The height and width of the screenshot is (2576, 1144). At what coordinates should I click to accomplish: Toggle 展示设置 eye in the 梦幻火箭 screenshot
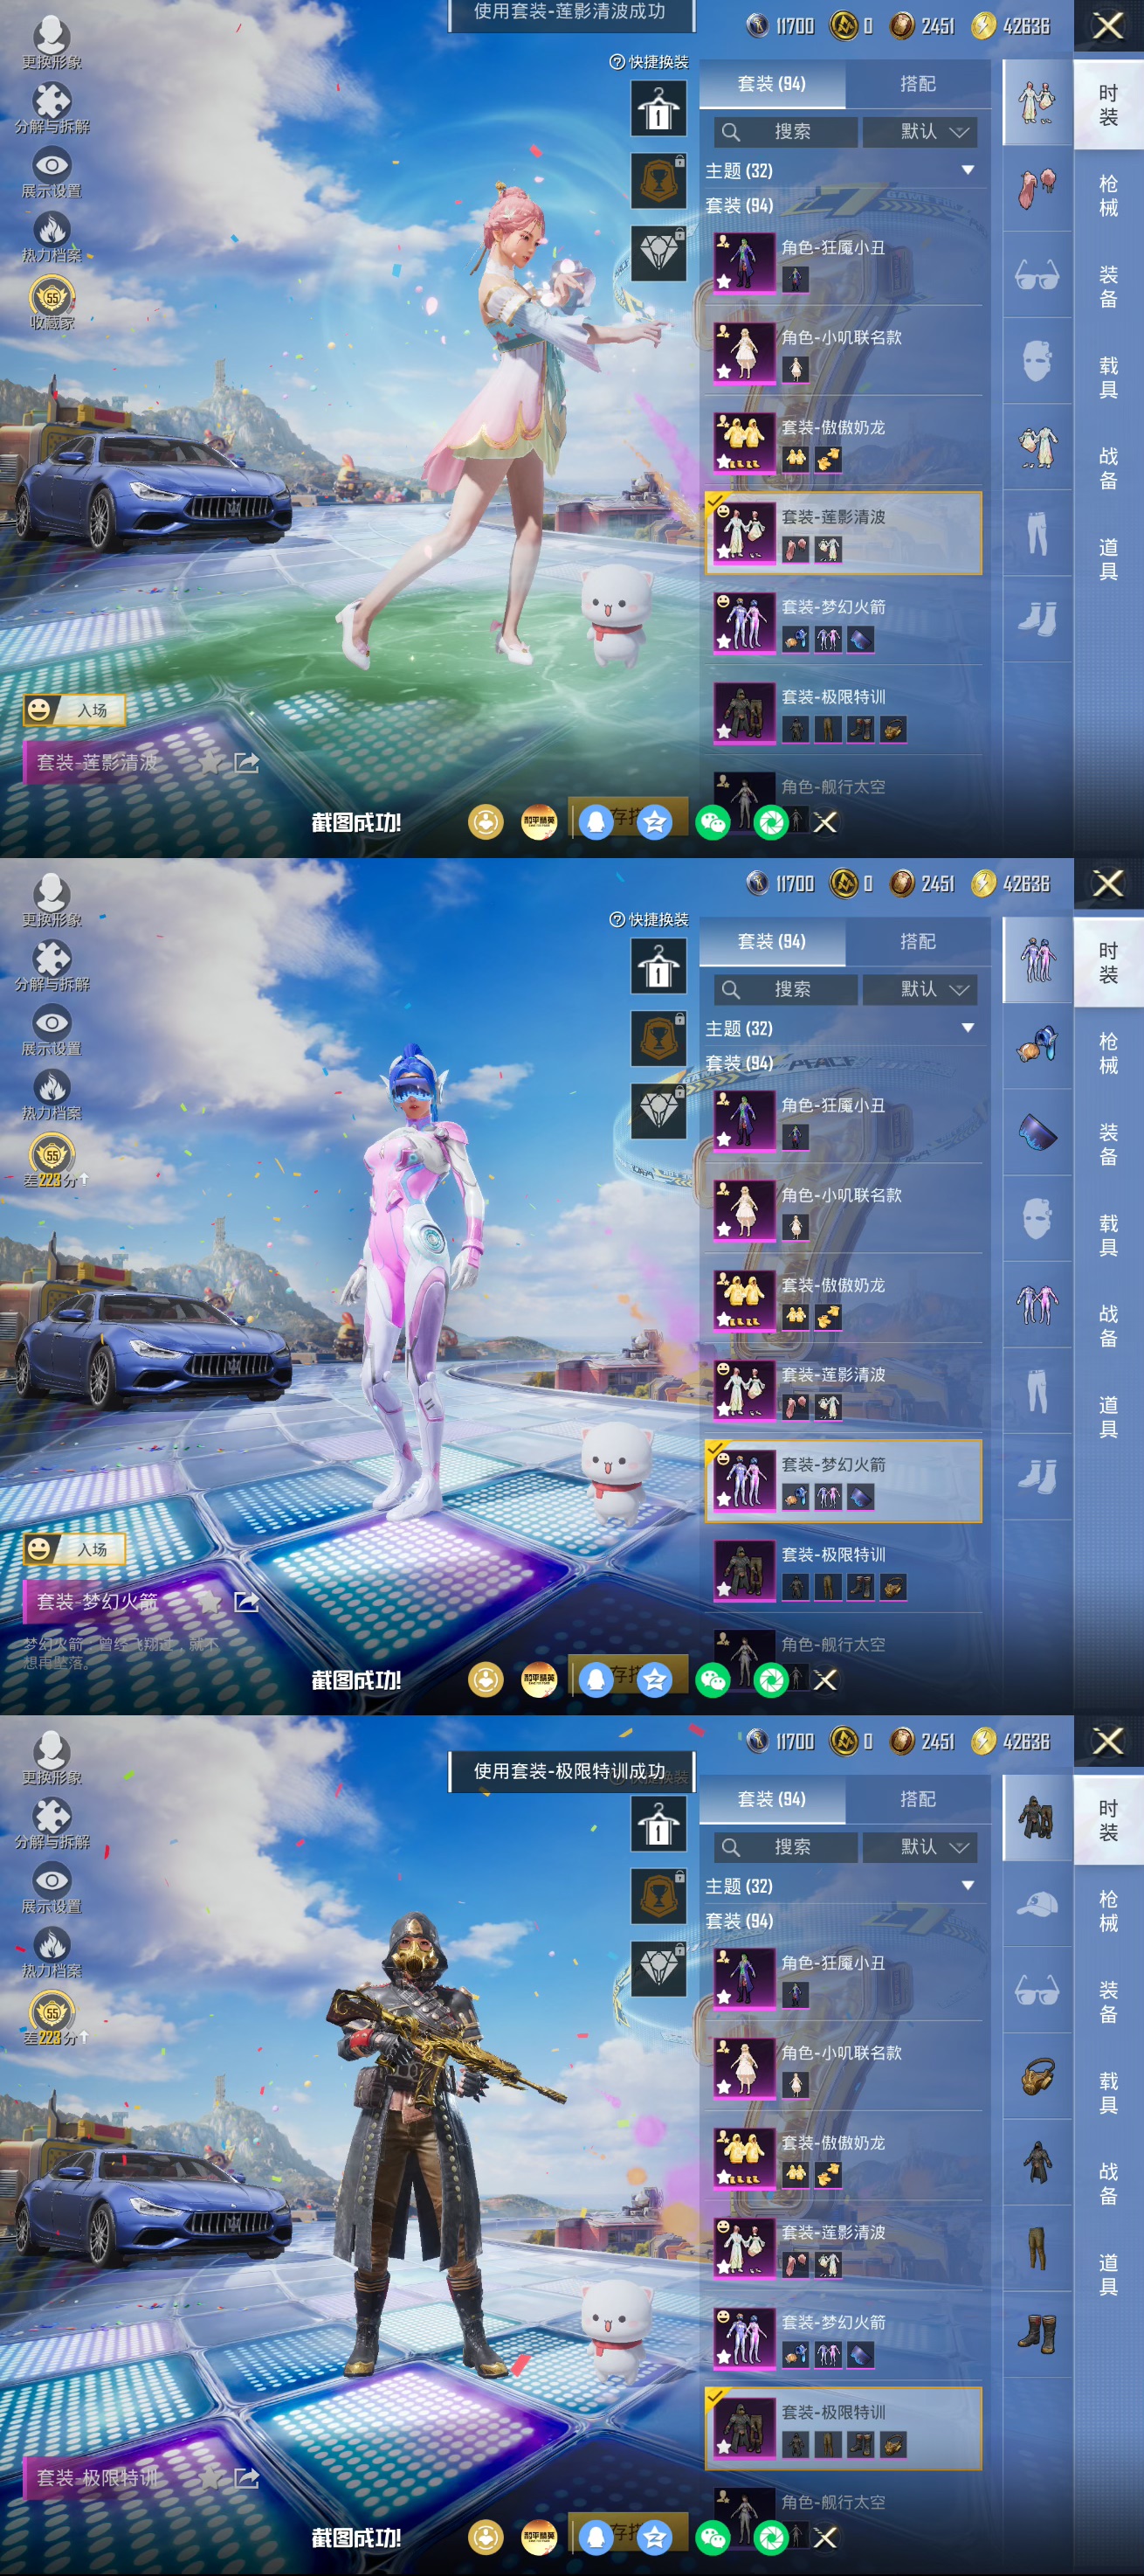point(52,1030)
